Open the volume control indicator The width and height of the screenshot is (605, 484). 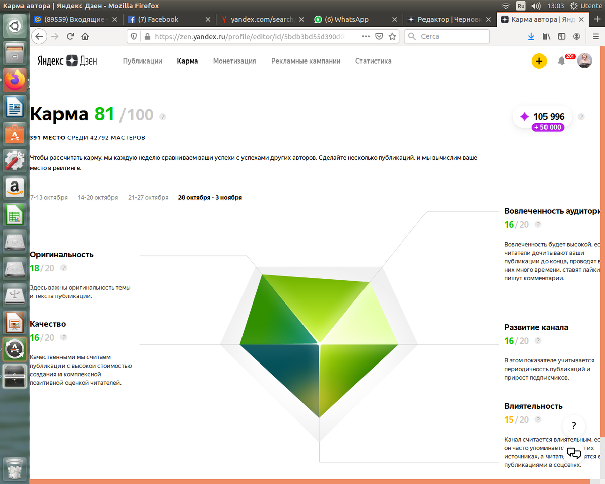tap(536, 6)
